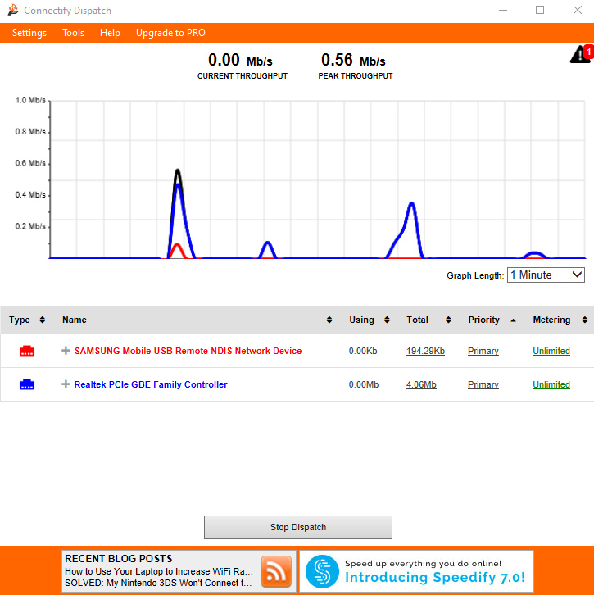
Task: Change Unlimited metering for Samsung adapter
Action: 551,351
